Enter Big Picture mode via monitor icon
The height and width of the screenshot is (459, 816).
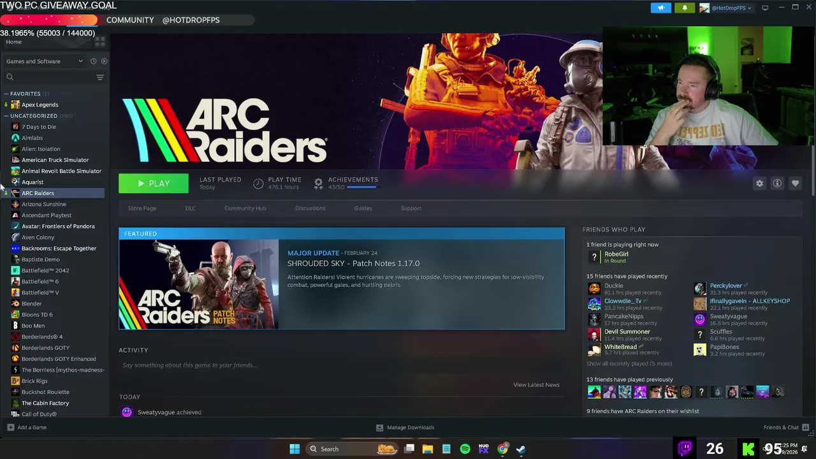[765, 8]
